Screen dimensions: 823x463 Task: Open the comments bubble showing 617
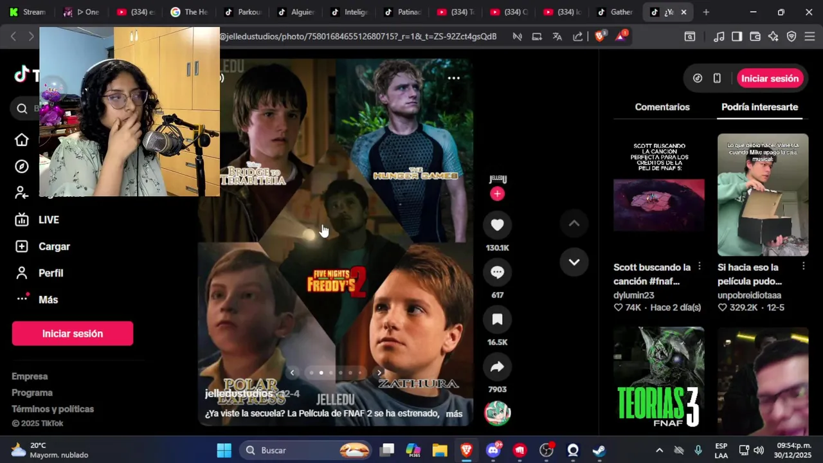point(497,272)
